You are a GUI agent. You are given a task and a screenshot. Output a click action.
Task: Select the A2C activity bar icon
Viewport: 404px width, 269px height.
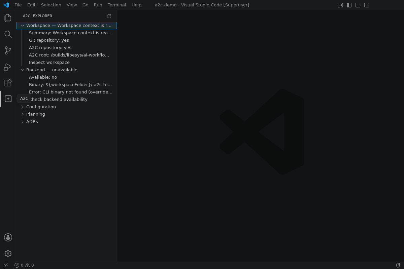(8, 99)
